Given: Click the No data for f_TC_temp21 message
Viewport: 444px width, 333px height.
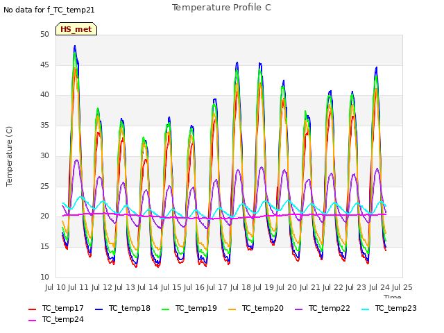Looking at the screenshot, I should click(x=49, y=10).
